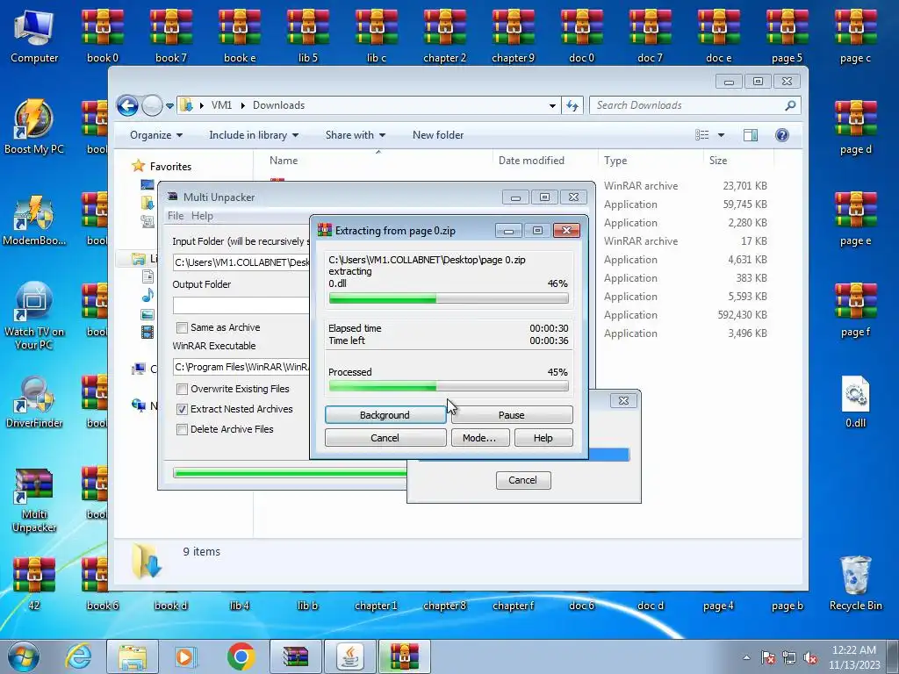Image resolution: width=899 pixels, height=674 pixels.
Task: Open the Windows Start button
Action: (24, 656)
